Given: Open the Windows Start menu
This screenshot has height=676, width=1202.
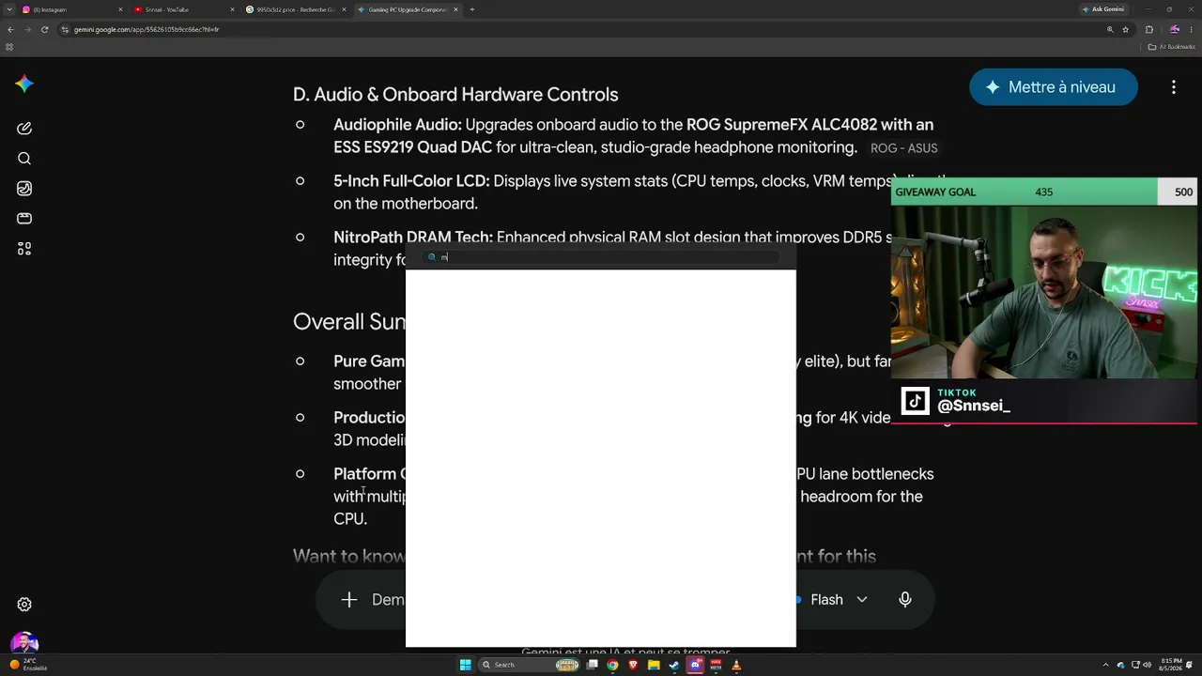Looking at the screenshot, I should pyautogui.click(x=465, y=665).
